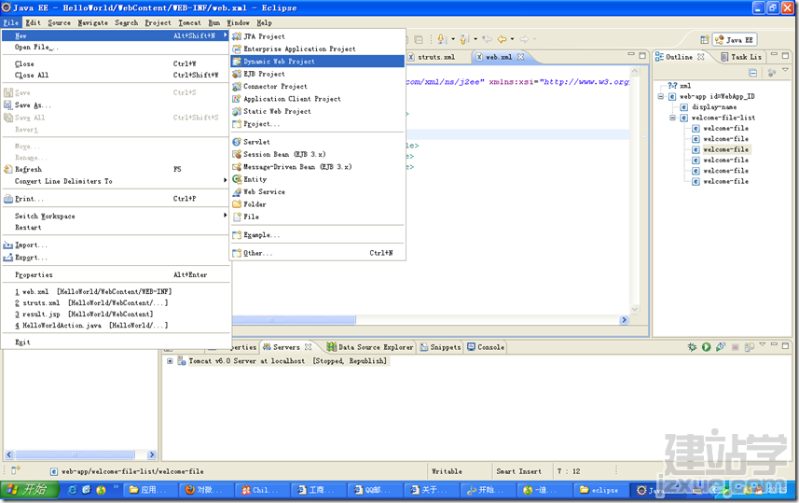Image resolution: width=799 pixels, height=503 pixels.
Task: Open Next Annotation dropdown arrow
Action: point(452,39)
